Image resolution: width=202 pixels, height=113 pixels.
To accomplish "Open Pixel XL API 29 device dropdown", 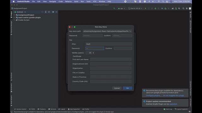I will (135, 8).
